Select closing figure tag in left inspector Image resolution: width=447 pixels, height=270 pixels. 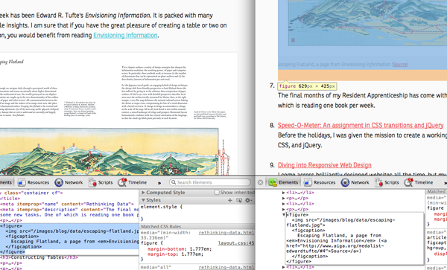click(13, 252)
